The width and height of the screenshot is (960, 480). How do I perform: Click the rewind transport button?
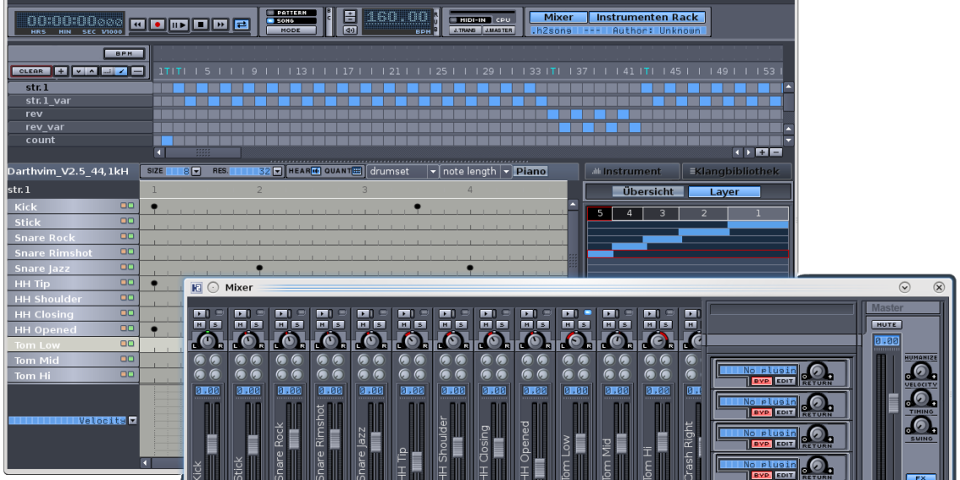click(137, 25)
